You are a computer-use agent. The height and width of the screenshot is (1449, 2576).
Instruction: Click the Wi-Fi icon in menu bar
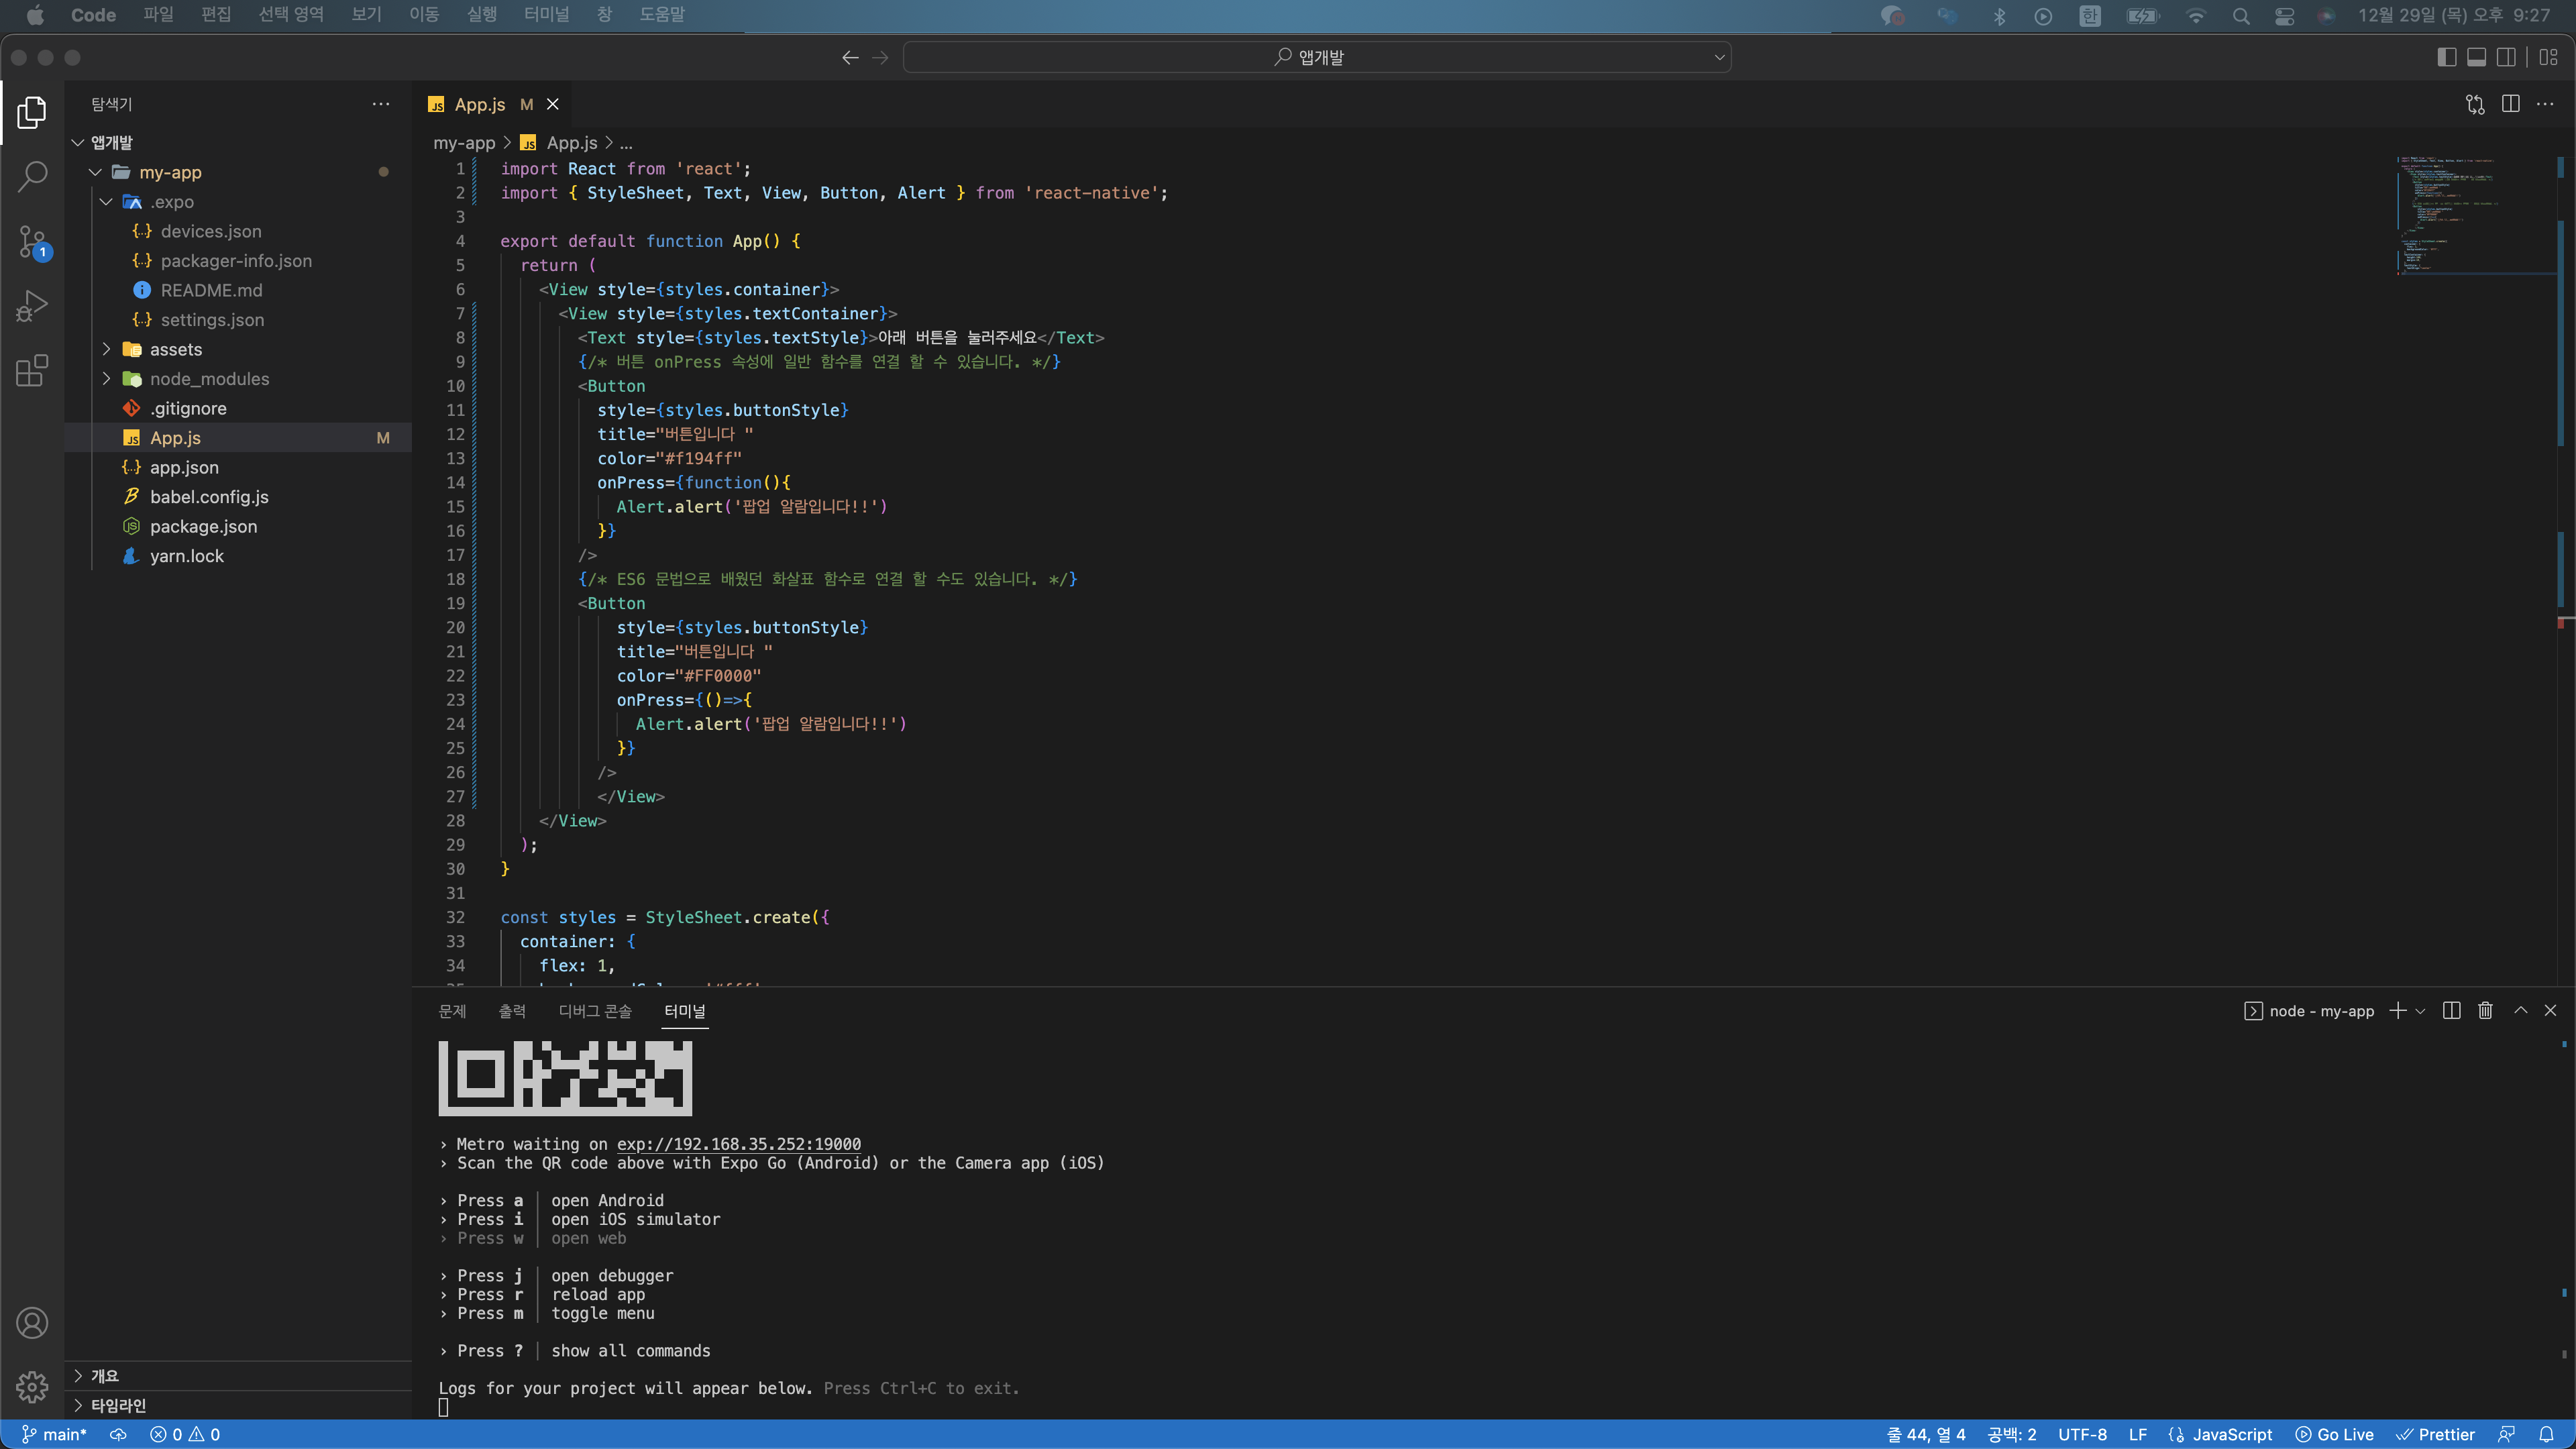2195,16
